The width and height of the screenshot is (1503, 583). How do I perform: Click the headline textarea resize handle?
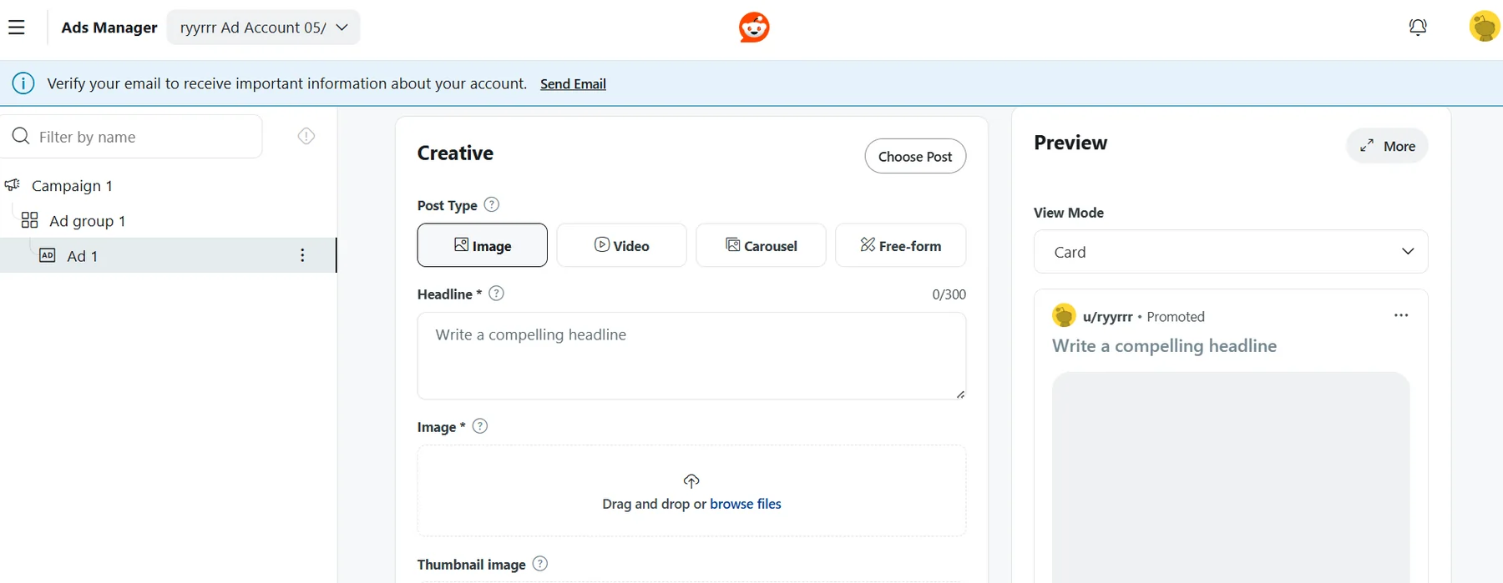(x=960, y=395)
